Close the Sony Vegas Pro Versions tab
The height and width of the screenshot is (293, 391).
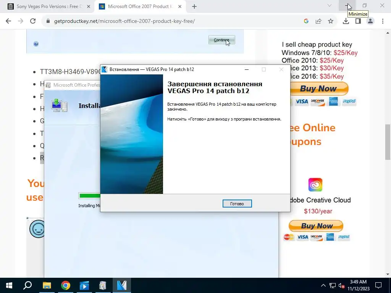pyautogui.click(x=89, y=7)
